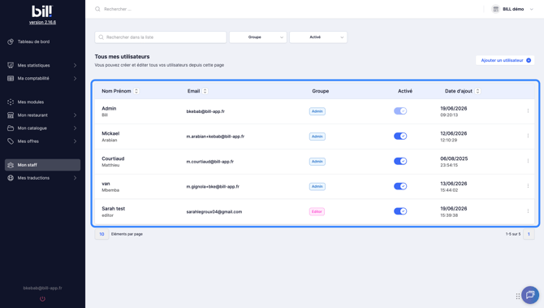Viewport: 544px width, 308px height.
Task: Click m.gignola+bke@bill-app.fr email cell
Action: point(213,186)
